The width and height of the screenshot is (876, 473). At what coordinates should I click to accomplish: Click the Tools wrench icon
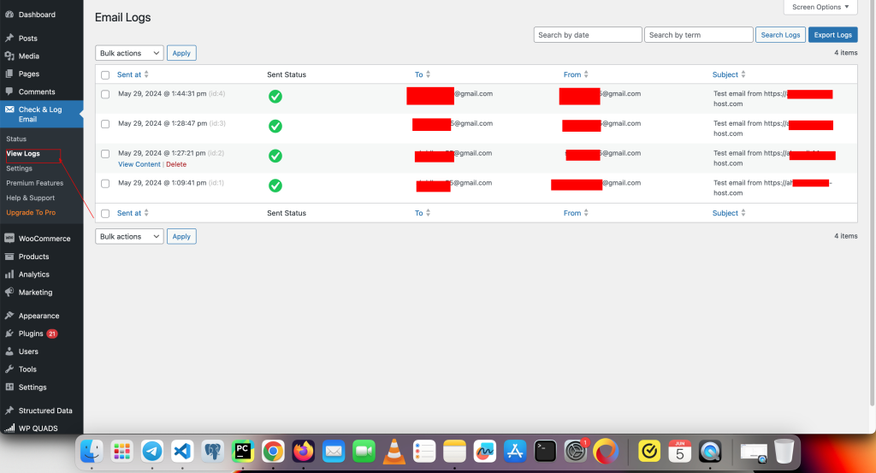click(x=9, y=370)
